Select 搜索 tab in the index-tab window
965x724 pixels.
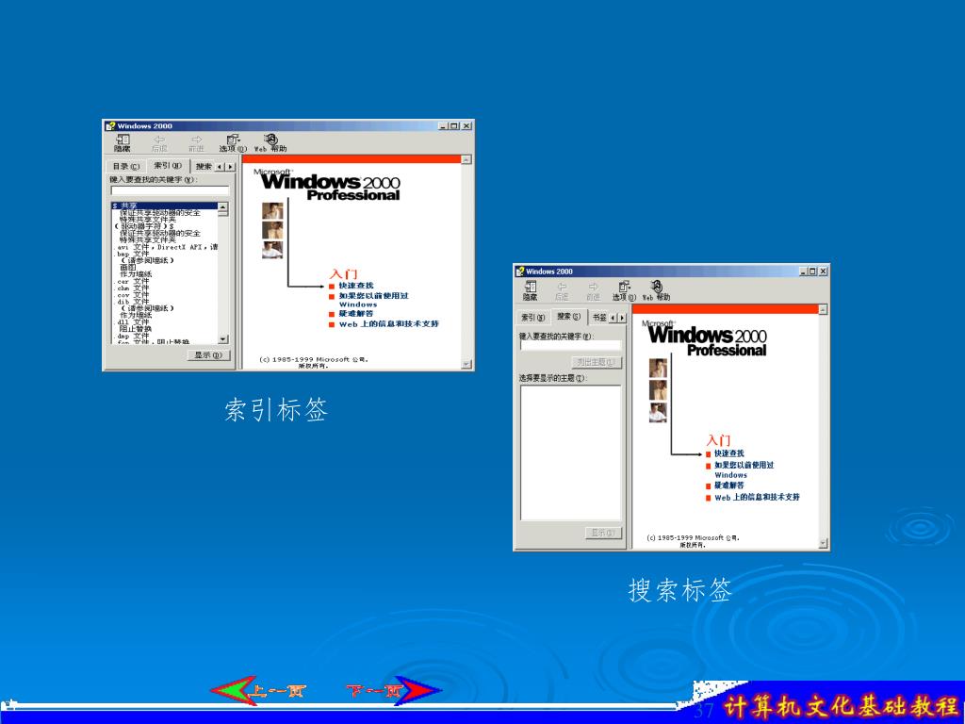coord(204,166)
